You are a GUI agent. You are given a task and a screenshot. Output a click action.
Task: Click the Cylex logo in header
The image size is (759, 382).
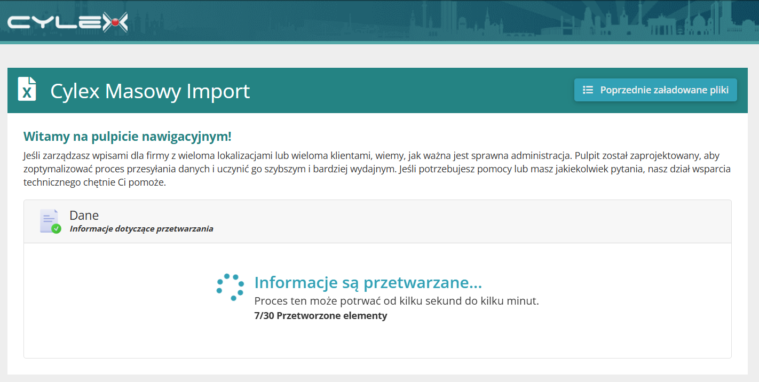coord(68,22)
